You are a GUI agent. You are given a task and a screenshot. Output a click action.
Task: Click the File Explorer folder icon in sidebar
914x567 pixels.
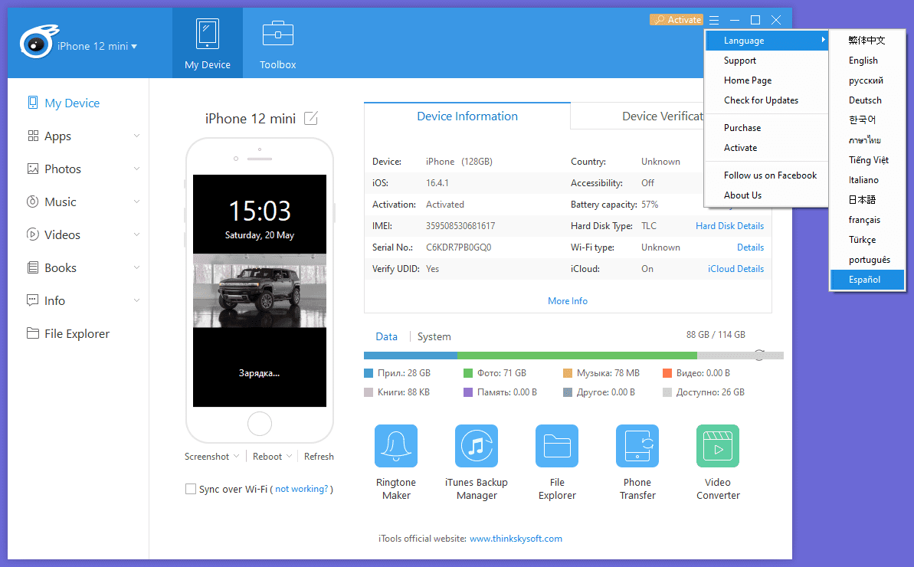[33, 333]
